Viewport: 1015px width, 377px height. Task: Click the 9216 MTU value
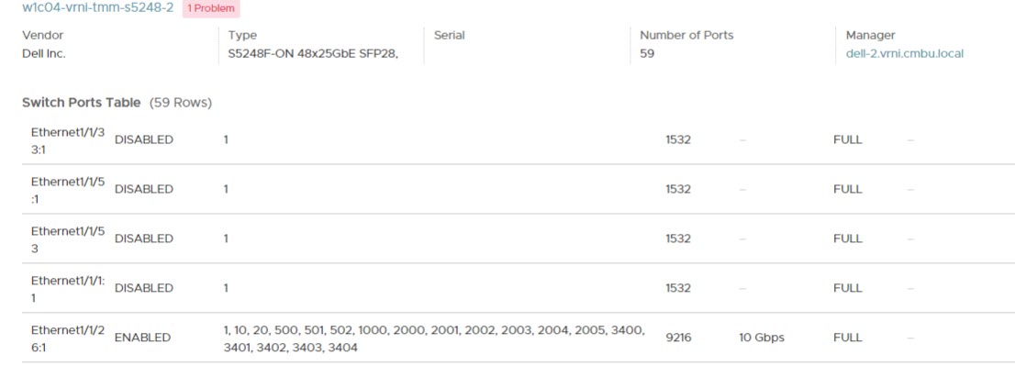[x=678, y=338]
